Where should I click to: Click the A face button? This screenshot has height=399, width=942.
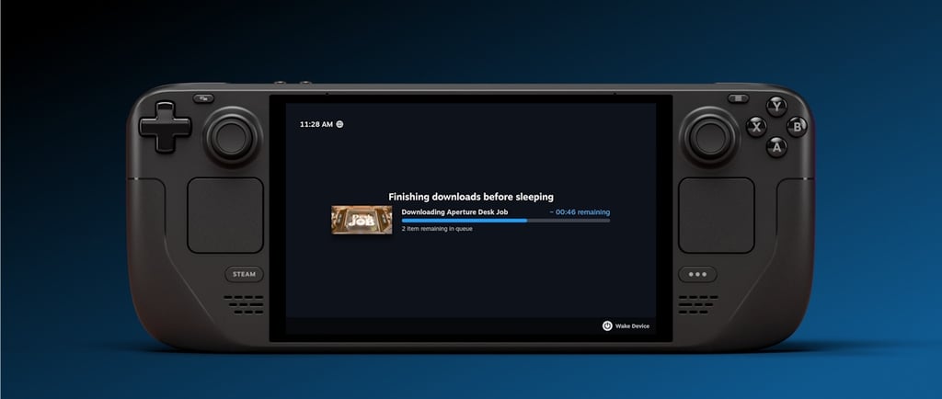[776, 147]
